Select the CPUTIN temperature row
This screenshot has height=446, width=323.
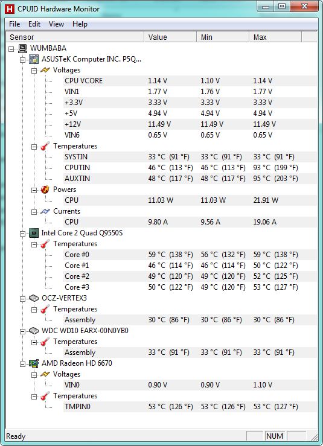click(x=190, y=168)
